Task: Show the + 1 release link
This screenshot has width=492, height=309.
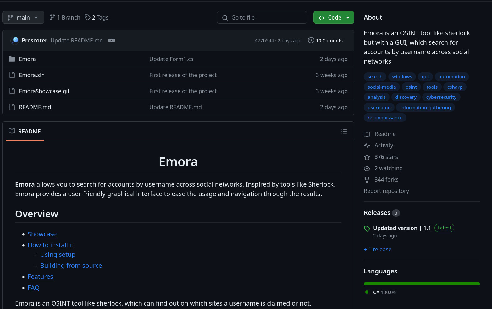Action: 378,250
